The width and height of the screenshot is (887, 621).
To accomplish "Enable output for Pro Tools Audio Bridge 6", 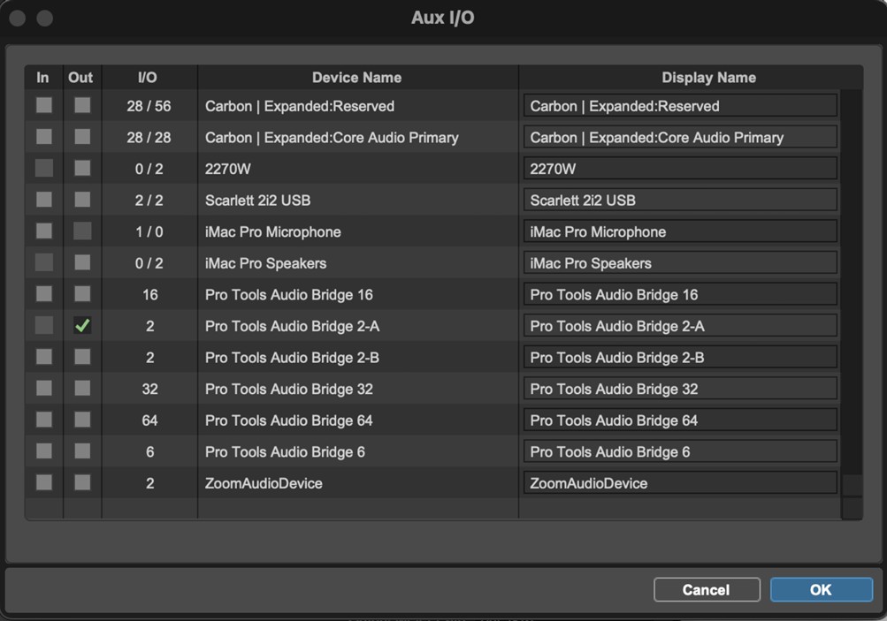I will [x=80, y=451].
